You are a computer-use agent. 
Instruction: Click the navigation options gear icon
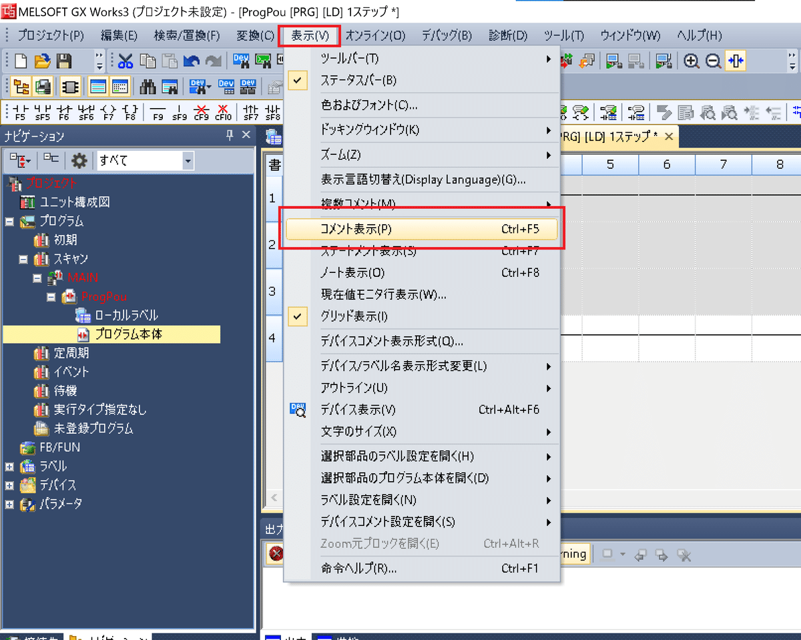point(79,160)
